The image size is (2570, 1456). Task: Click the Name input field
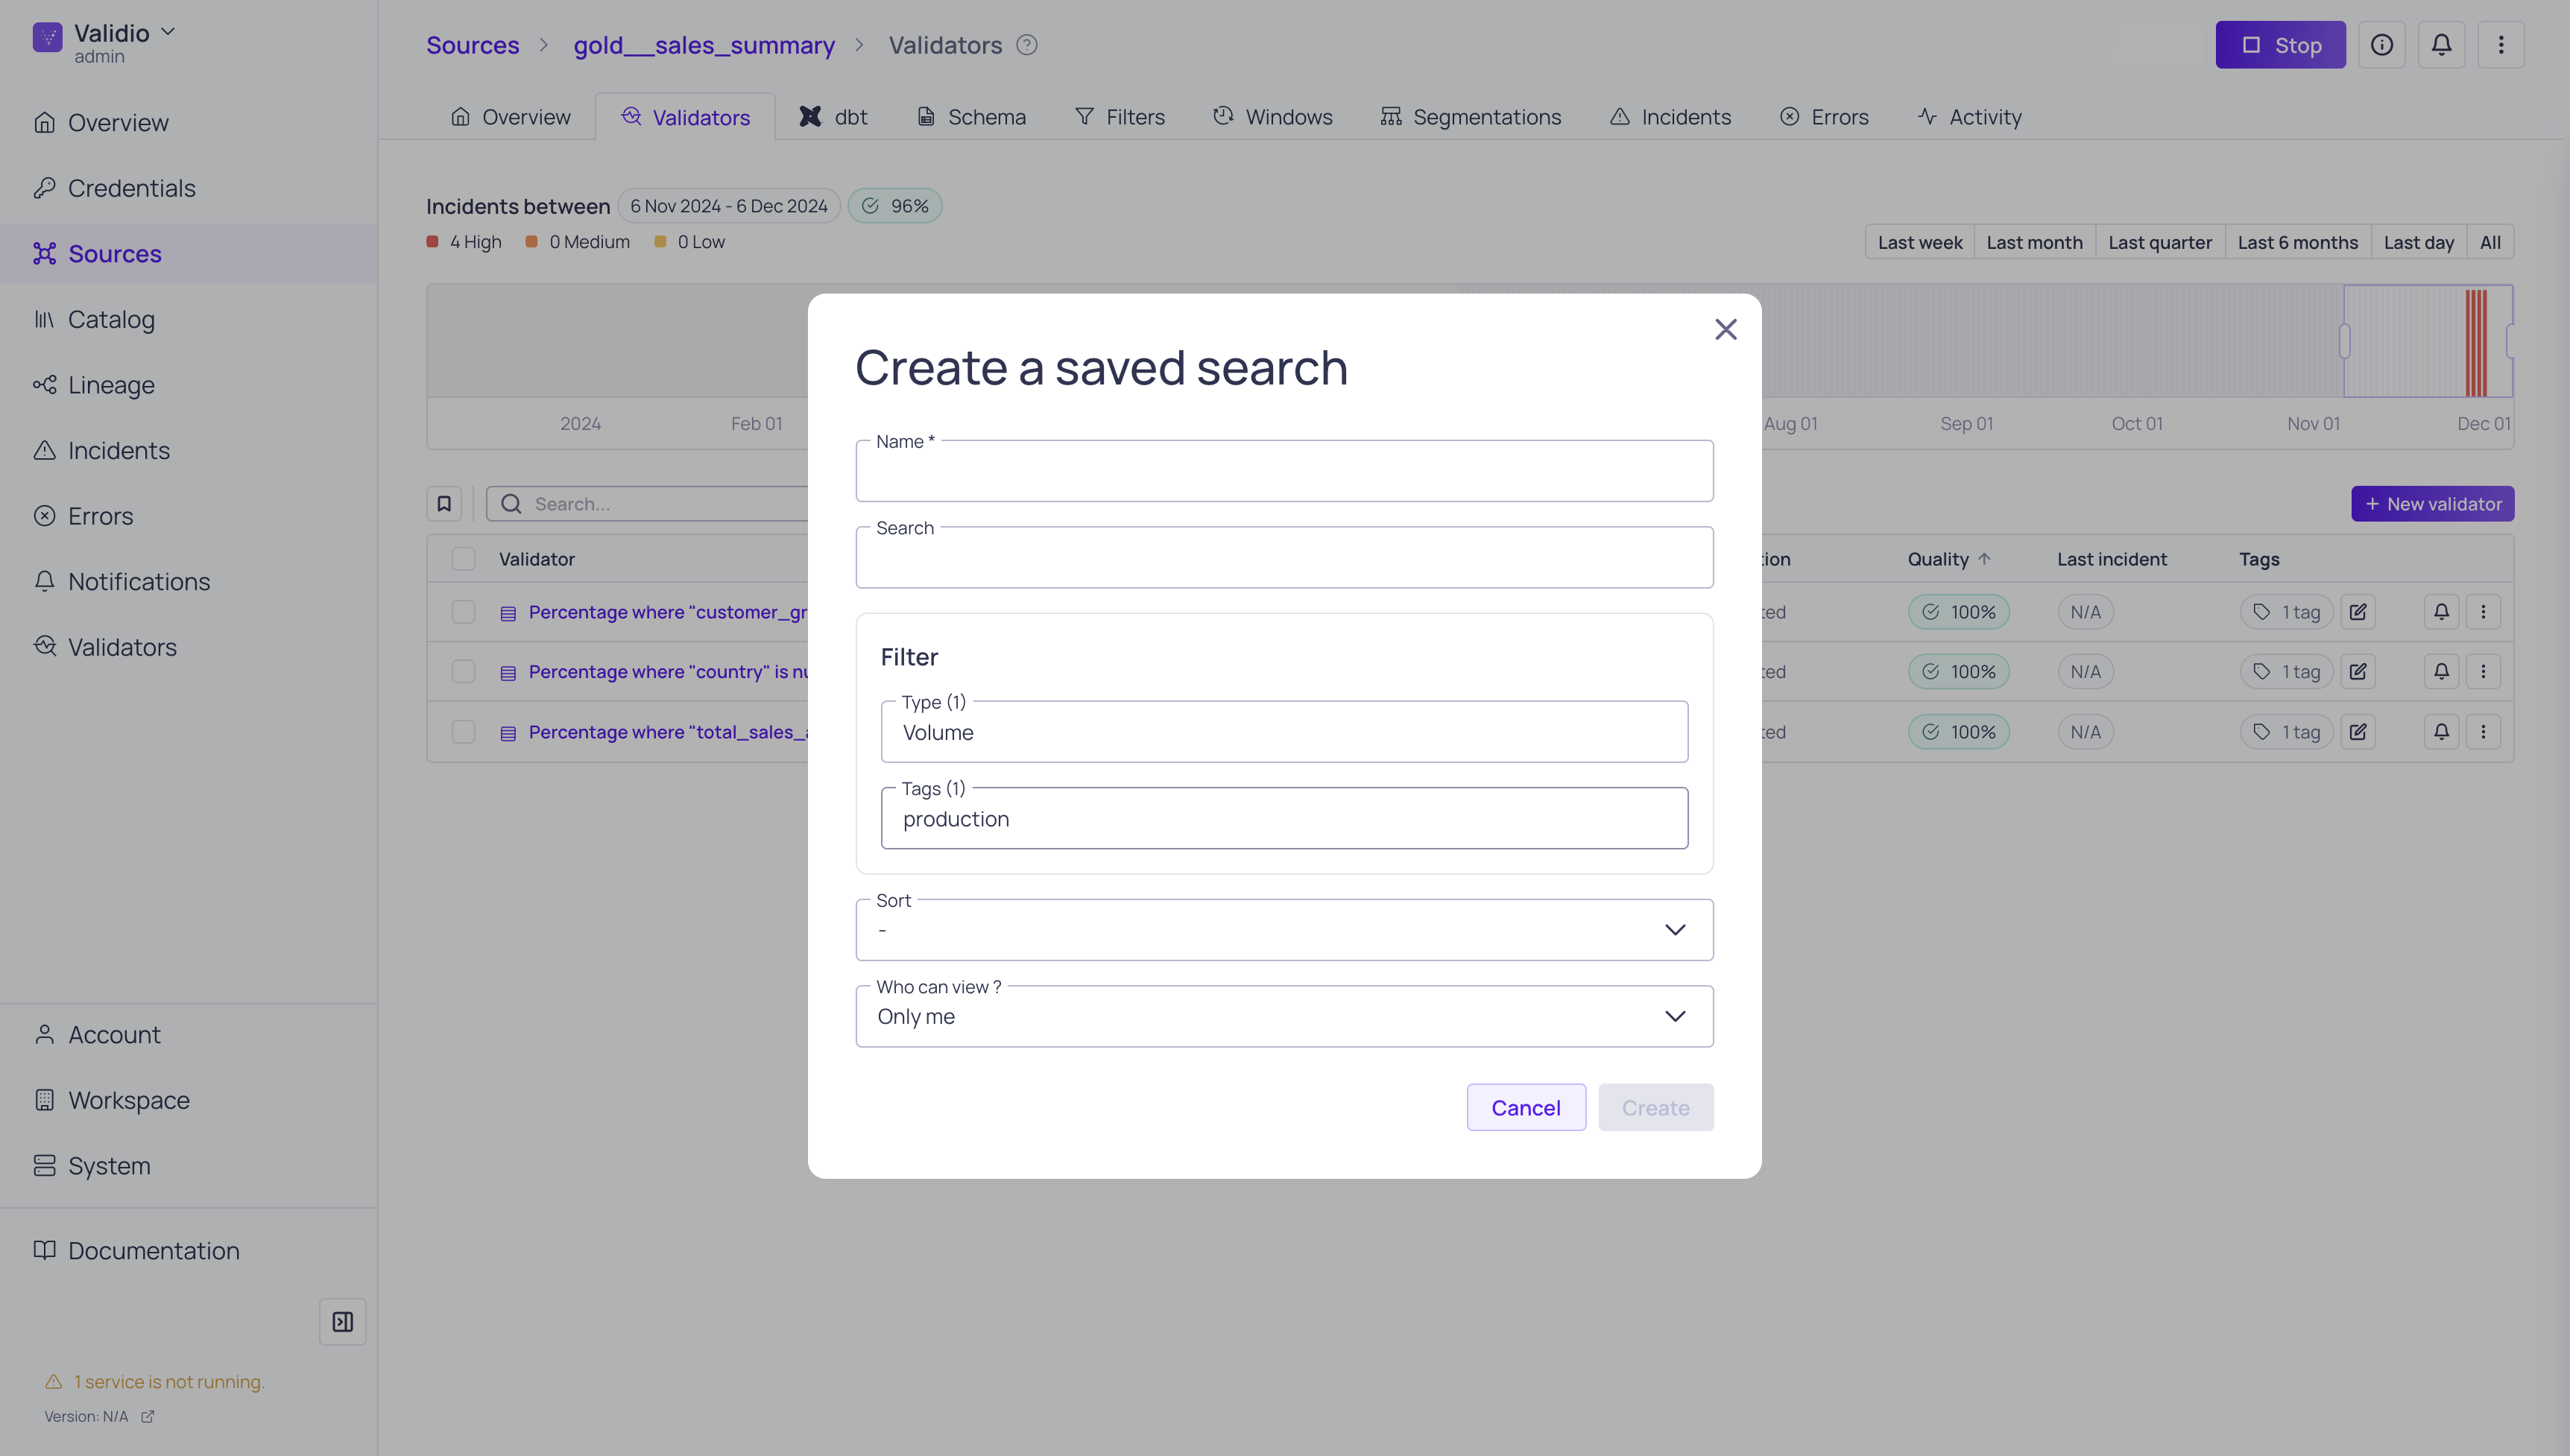click(x=1284, y=471)
